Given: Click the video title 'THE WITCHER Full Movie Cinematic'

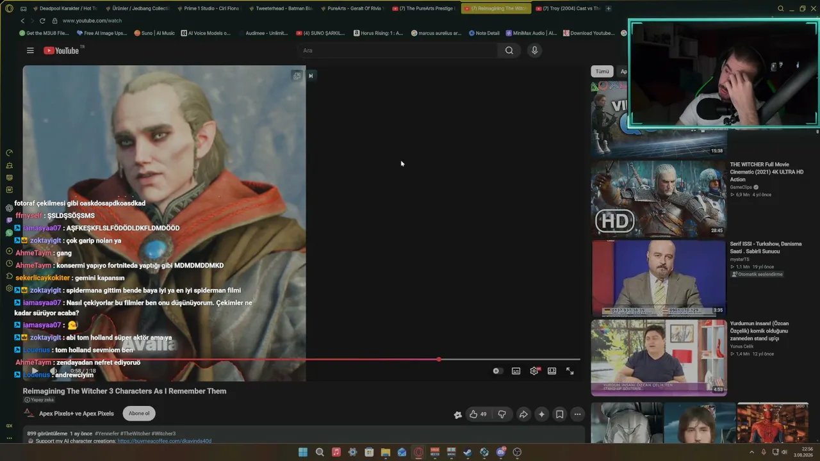Looking at the screenshot, I should (x=767, y=172).
